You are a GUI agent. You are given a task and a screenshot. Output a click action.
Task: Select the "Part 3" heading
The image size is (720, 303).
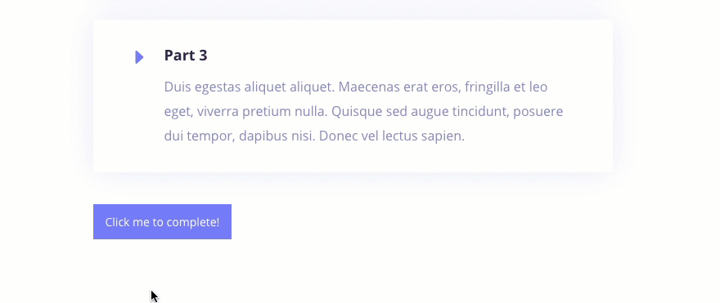[186, 56]
